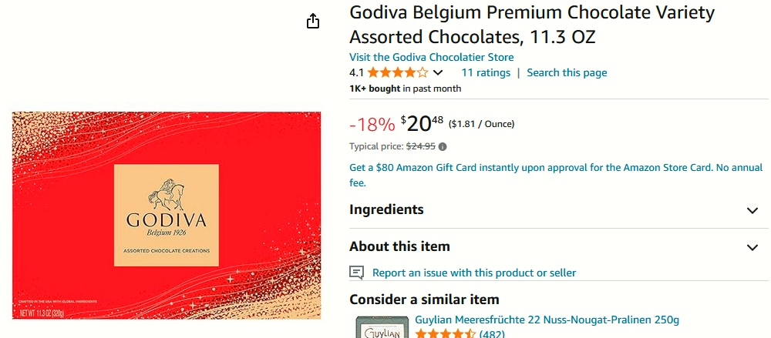
Task: Click the info icon beside typical price
Action: click(443, 146)
